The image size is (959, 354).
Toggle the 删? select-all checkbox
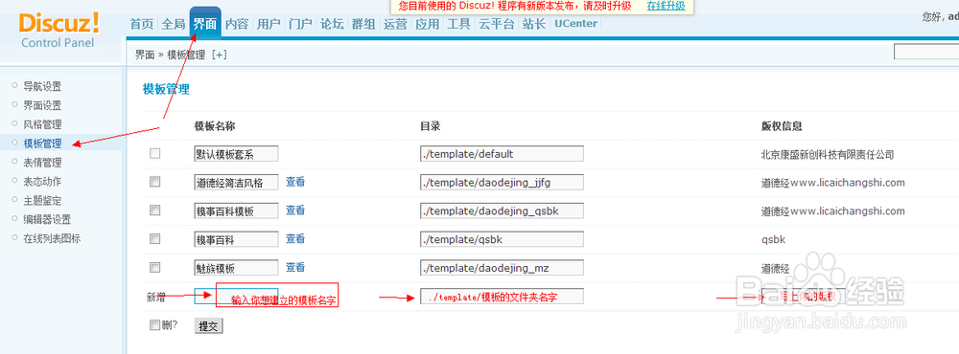coord(154,324)
